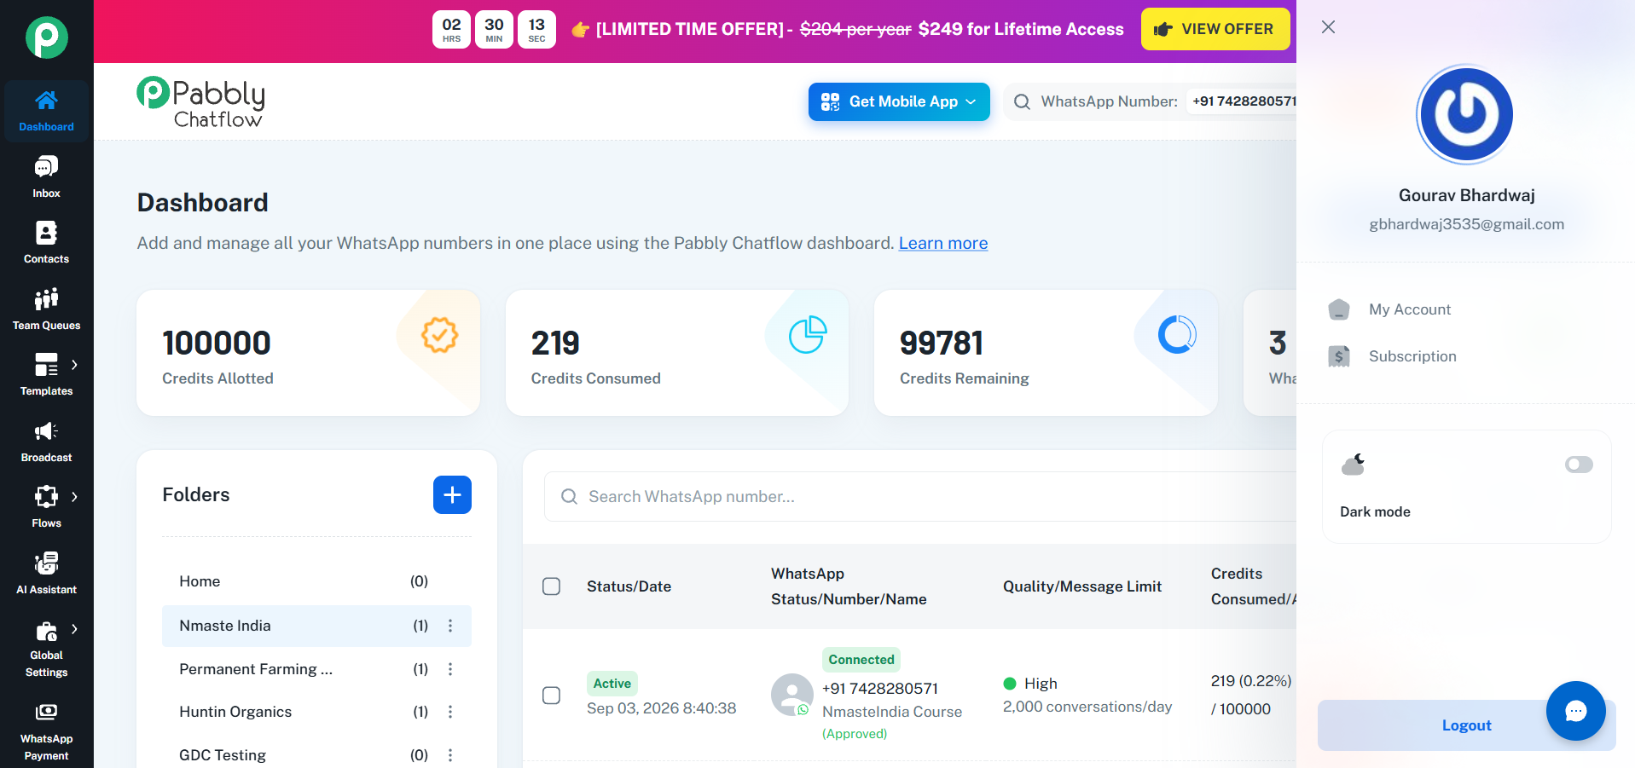Viewport: 1635px width, 768px height.
Task: Click the profile avatar power icon
Action: pyautogui.click(x=1465, y=114)
